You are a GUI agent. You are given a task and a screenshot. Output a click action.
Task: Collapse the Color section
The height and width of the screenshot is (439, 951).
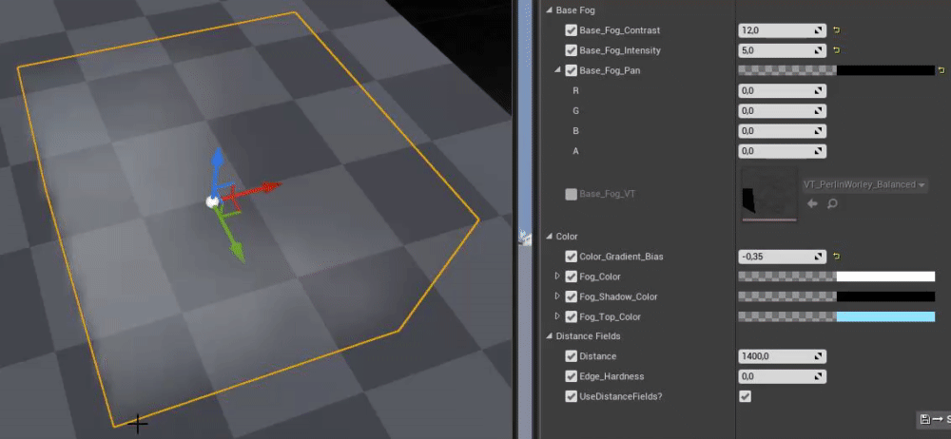coord(550,237)
